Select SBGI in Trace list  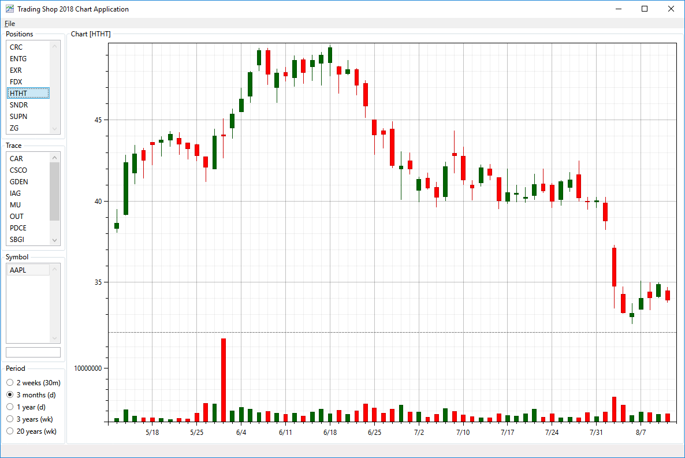coord(28,240)
